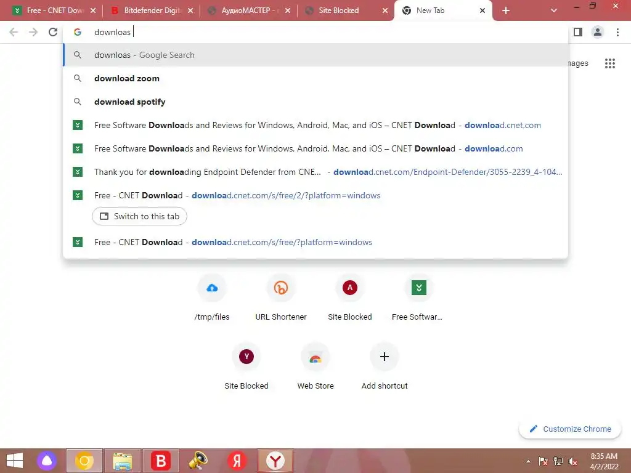Switch to the Site Blocked tab
631x473 pixels.
click(347, 10)
